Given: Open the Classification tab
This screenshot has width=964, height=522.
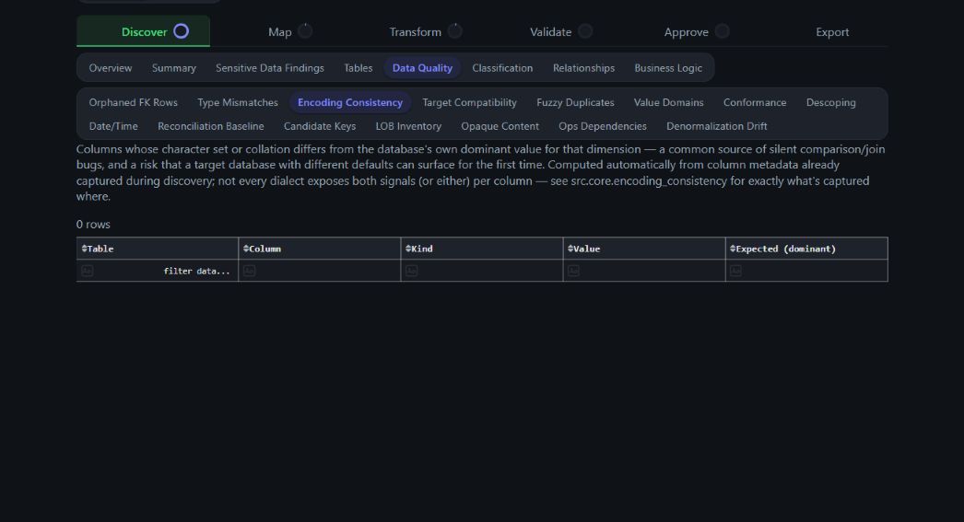Looking at the screenshot, I should pos(502,67).
